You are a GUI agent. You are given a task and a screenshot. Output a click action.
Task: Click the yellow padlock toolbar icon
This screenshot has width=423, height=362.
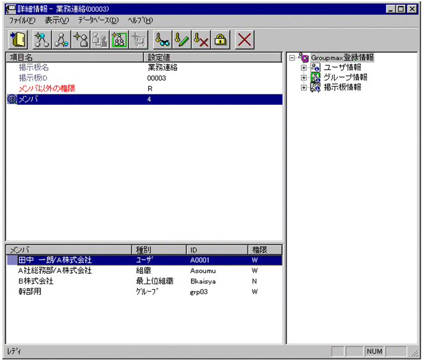(220, 41)
